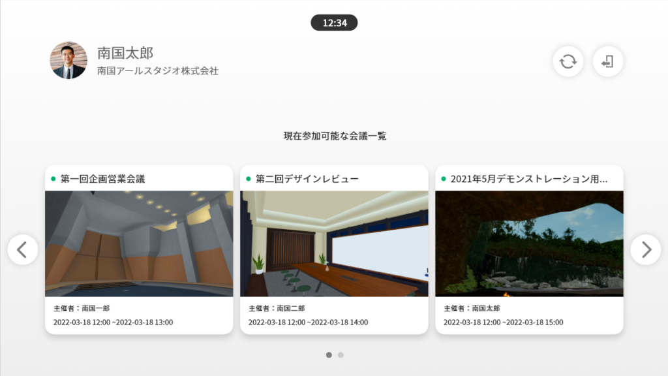Click host label 主催者：南国太郎

(x=472, y=308)
